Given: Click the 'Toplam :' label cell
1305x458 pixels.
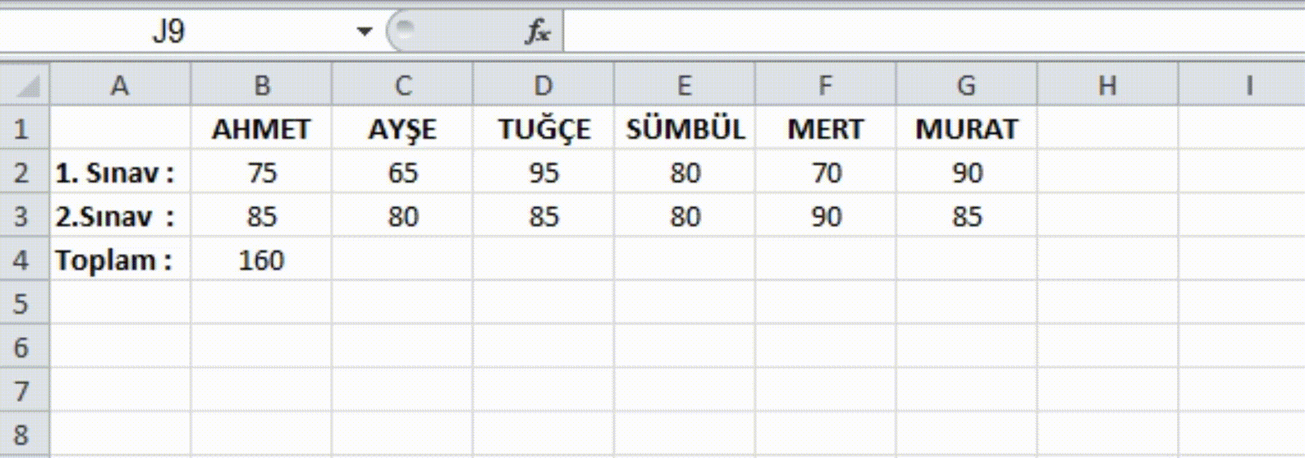Looking at the screenshot, I should coord(120,260).
